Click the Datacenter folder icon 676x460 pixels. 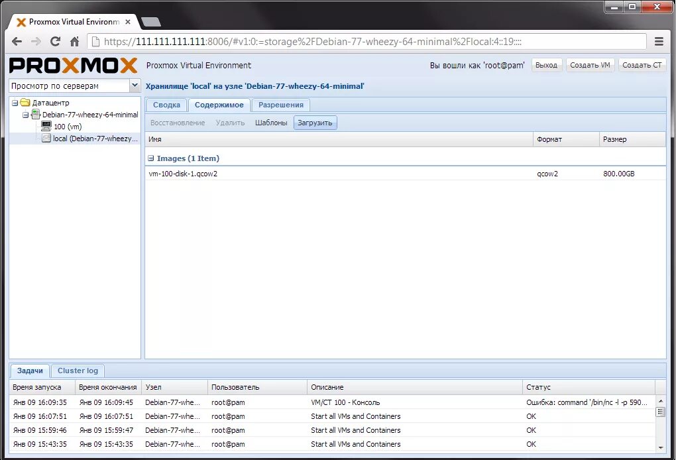(x=25, y=103)
